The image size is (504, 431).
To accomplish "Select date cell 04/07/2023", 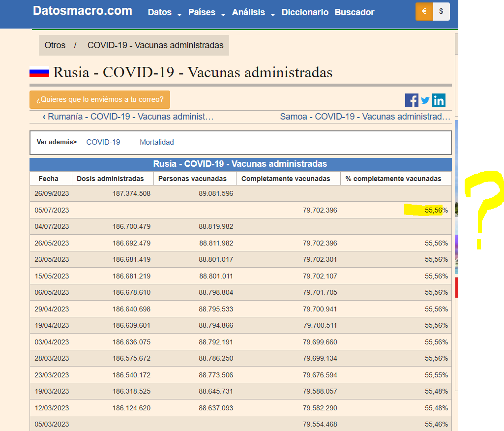I will [x=52, y=226].
